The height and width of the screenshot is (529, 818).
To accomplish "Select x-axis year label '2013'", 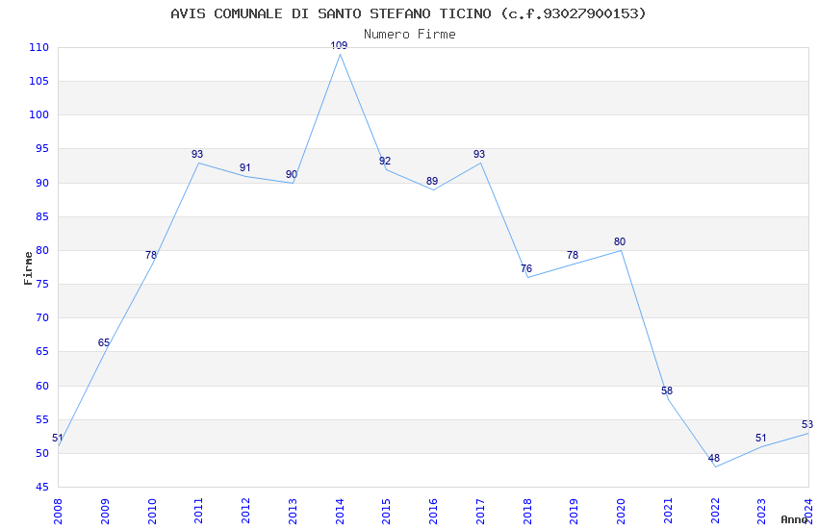I will (x=293, y=511).
